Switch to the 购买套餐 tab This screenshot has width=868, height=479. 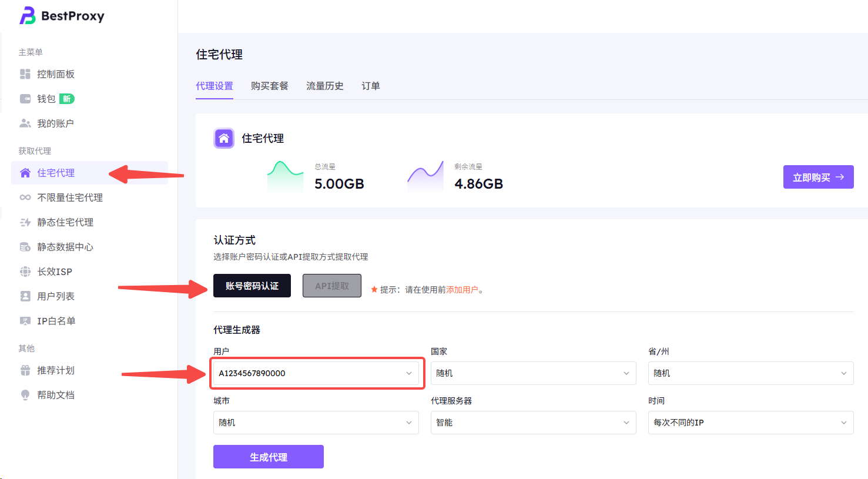[269, 86]
